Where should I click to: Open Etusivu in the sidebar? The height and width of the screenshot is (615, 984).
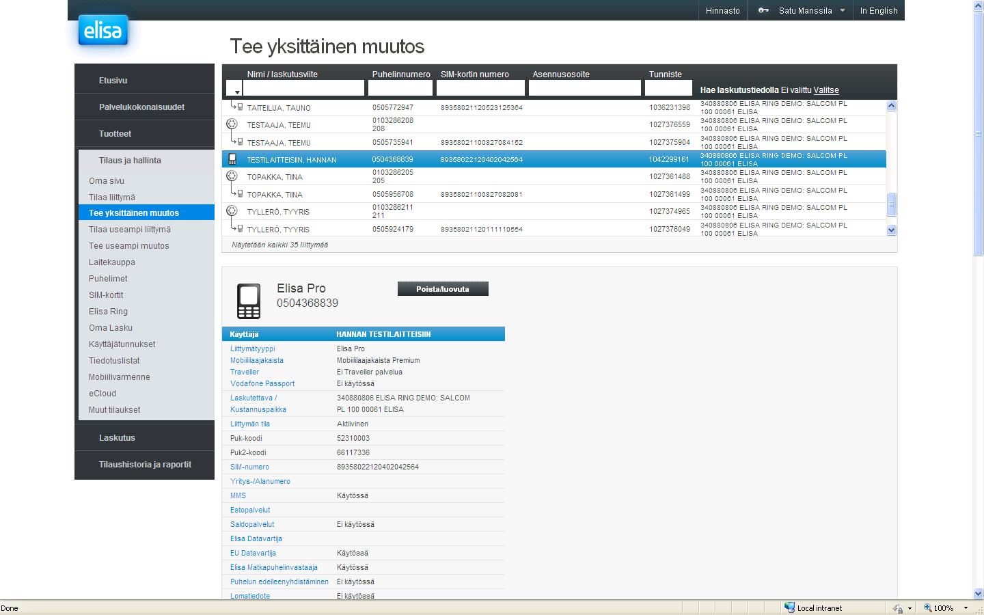click(113, 80)
